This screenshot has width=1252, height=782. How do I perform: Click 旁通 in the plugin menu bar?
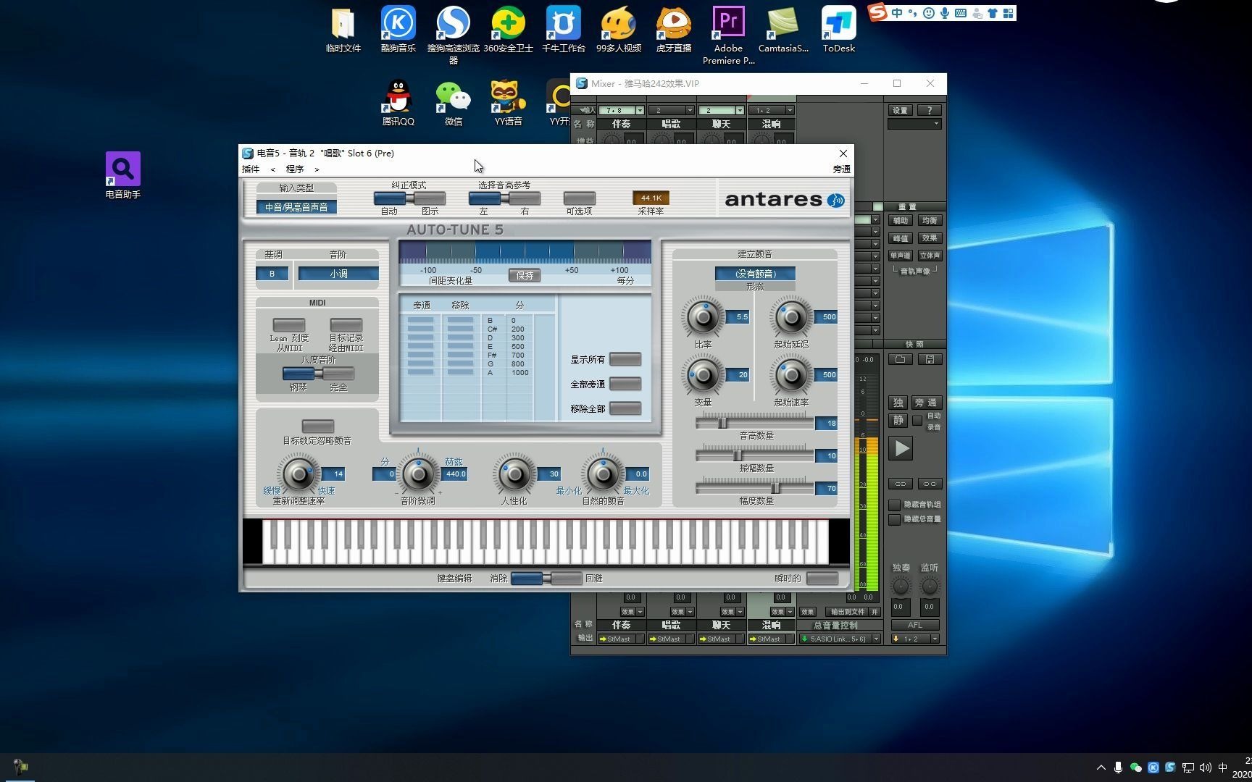pos(842,169)
